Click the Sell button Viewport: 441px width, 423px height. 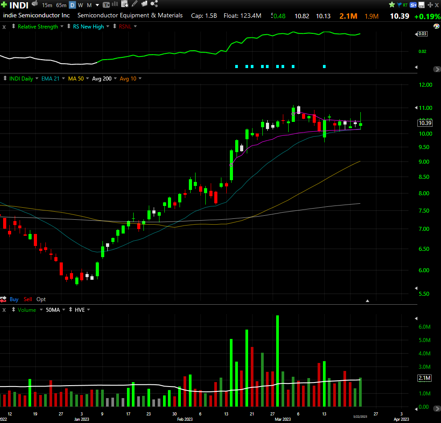[28, 299]
